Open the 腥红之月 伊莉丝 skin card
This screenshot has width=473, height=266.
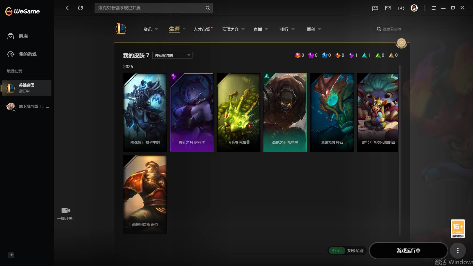pyautogui.click(x=192, y=112)
